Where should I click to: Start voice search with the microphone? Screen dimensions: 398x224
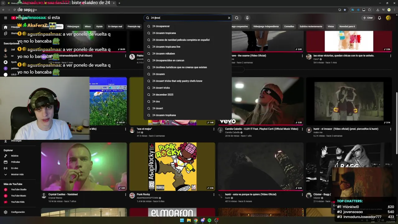pyautogui.click(x=247, y=18)
